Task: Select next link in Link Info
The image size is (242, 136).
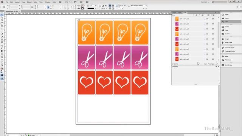Action: [x=218, y=66]
